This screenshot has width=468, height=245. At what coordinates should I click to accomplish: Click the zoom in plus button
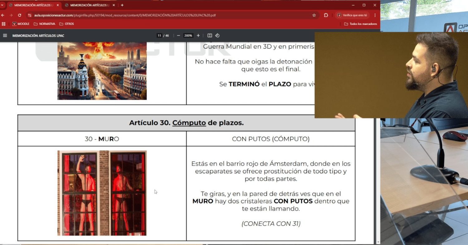click(198, 36)
